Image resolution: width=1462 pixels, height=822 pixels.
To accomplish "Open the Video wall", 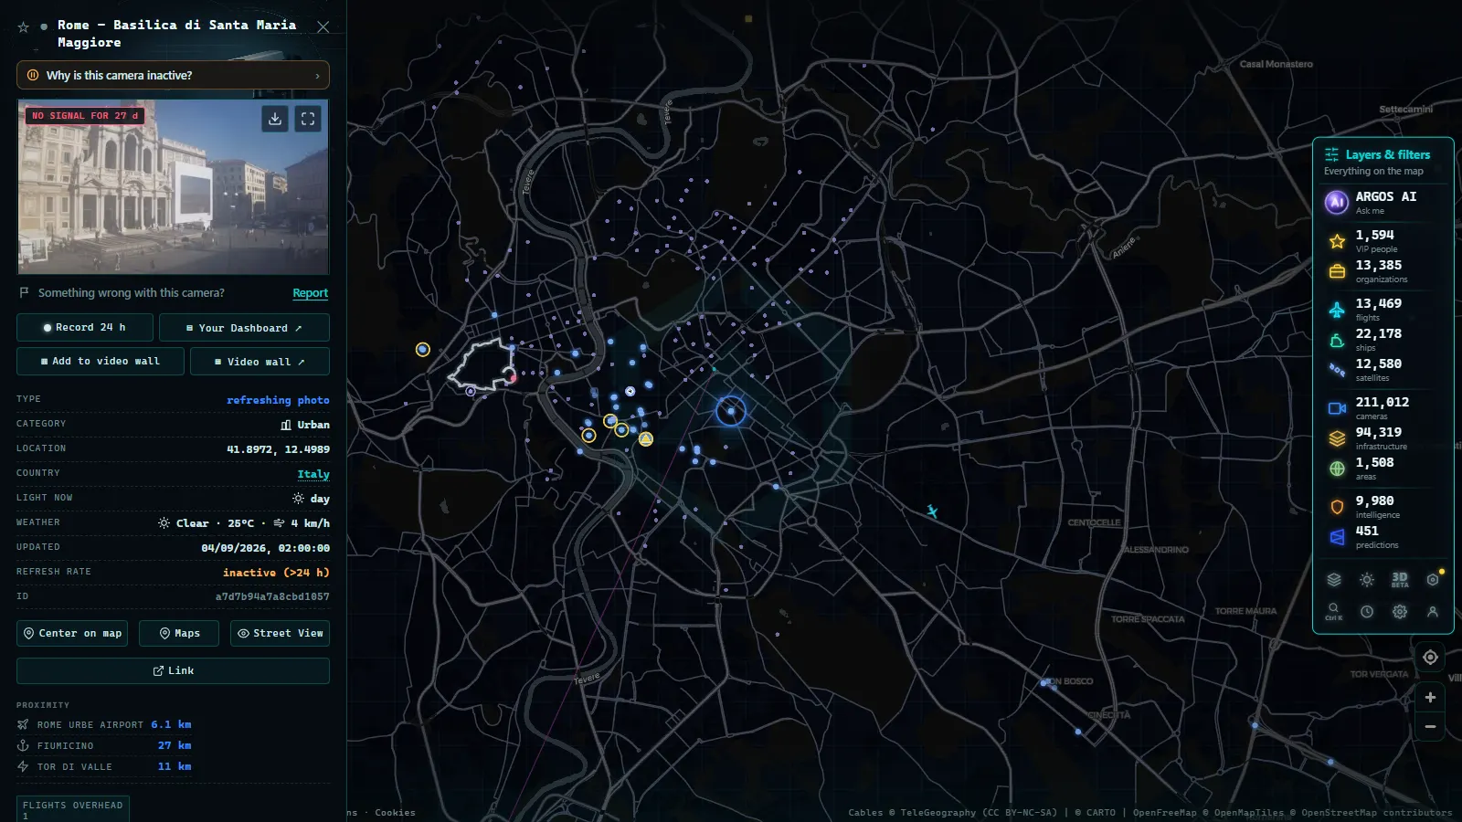I will click(x=260, y=361).
